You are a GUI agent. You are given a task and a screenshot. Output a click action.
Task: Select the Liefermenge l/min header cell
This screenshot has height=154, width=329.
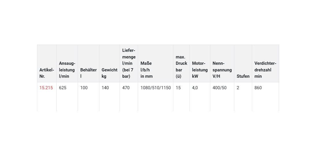[x=129, y=63]
